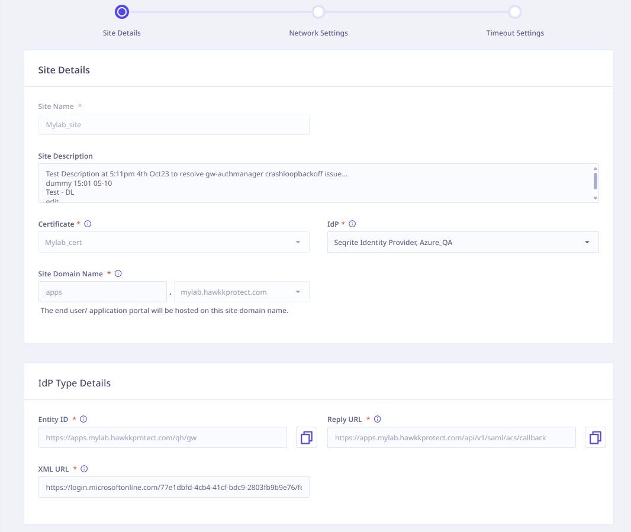
Task: Click the end user portal hosting note text
Action: tap(164, 311)
